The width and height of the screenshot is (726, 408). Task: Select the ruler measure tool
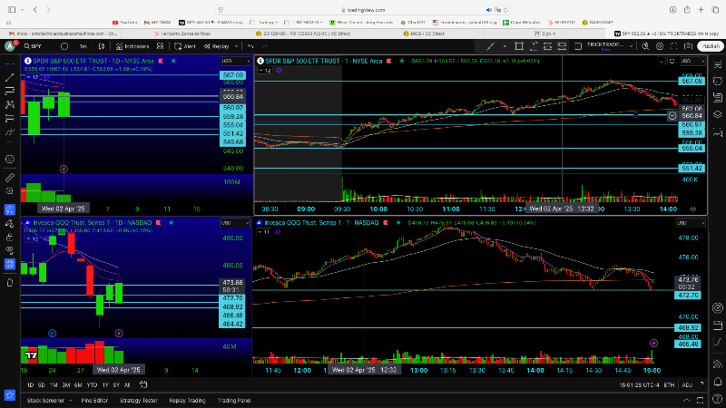(10, 178)
